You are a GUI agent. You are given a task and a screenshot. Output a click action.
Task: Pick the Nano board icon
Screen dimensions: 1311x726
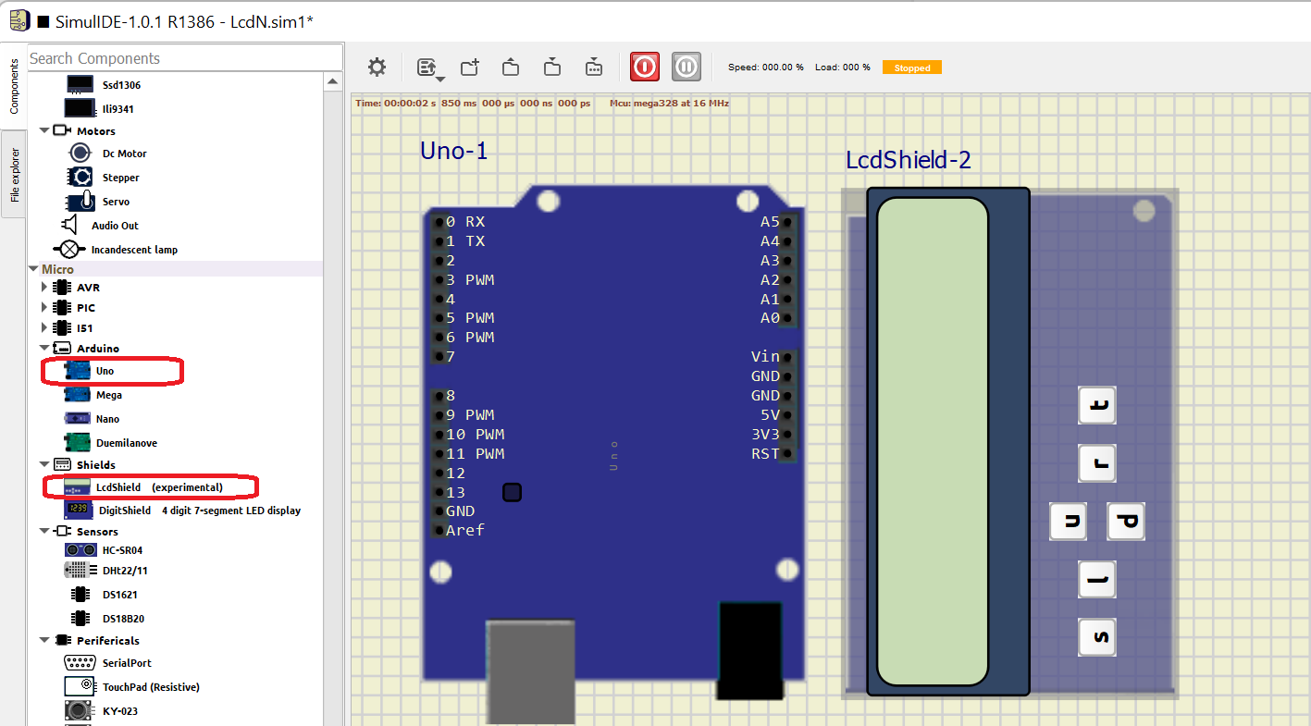78,419
